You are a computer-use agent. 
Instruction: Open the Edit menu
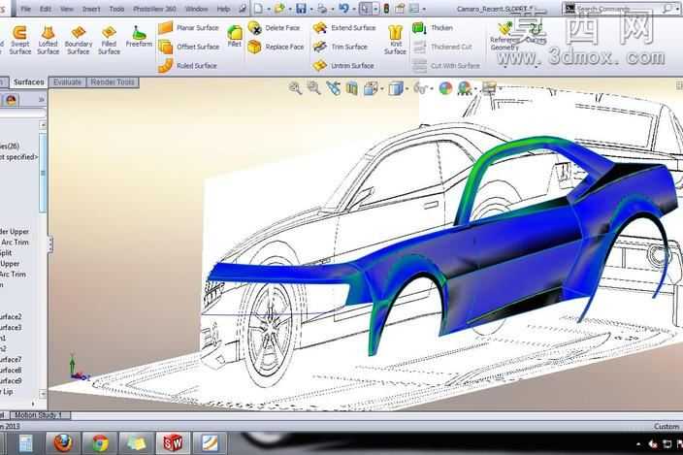coord(46,9)
